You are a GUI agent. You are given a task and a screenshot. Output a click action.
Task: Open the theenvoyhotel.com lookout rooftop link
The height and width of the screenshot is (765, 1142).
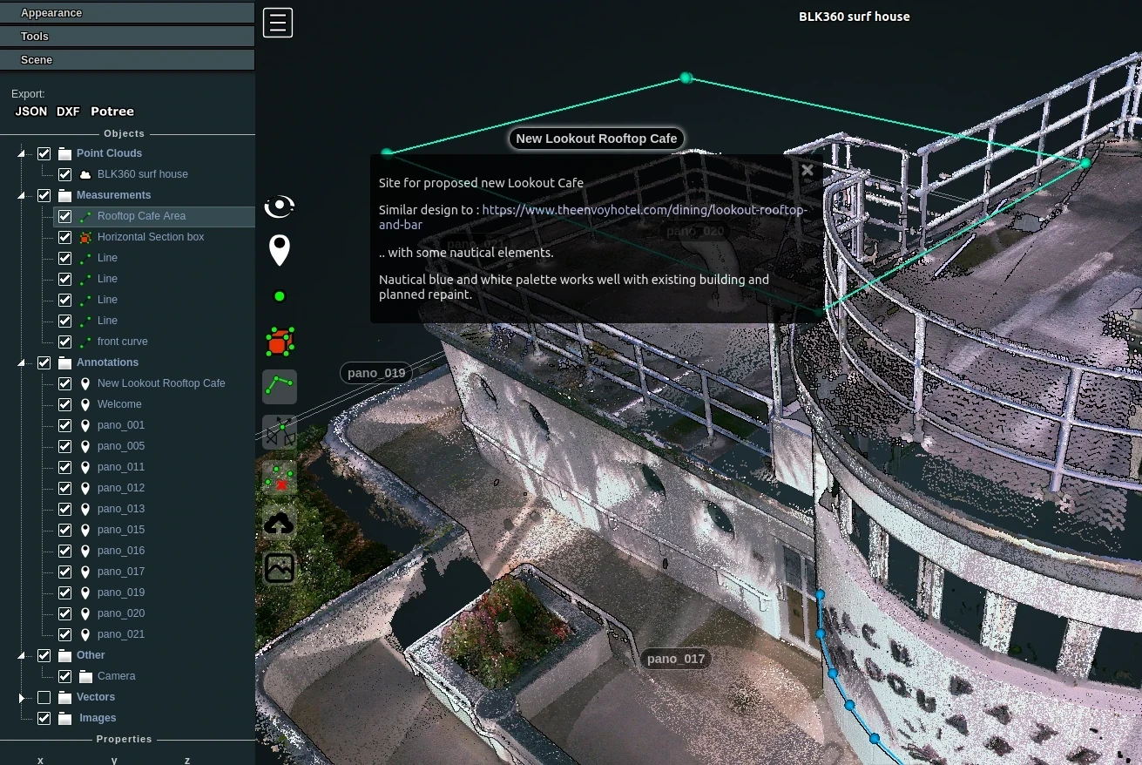click(593, 217)
